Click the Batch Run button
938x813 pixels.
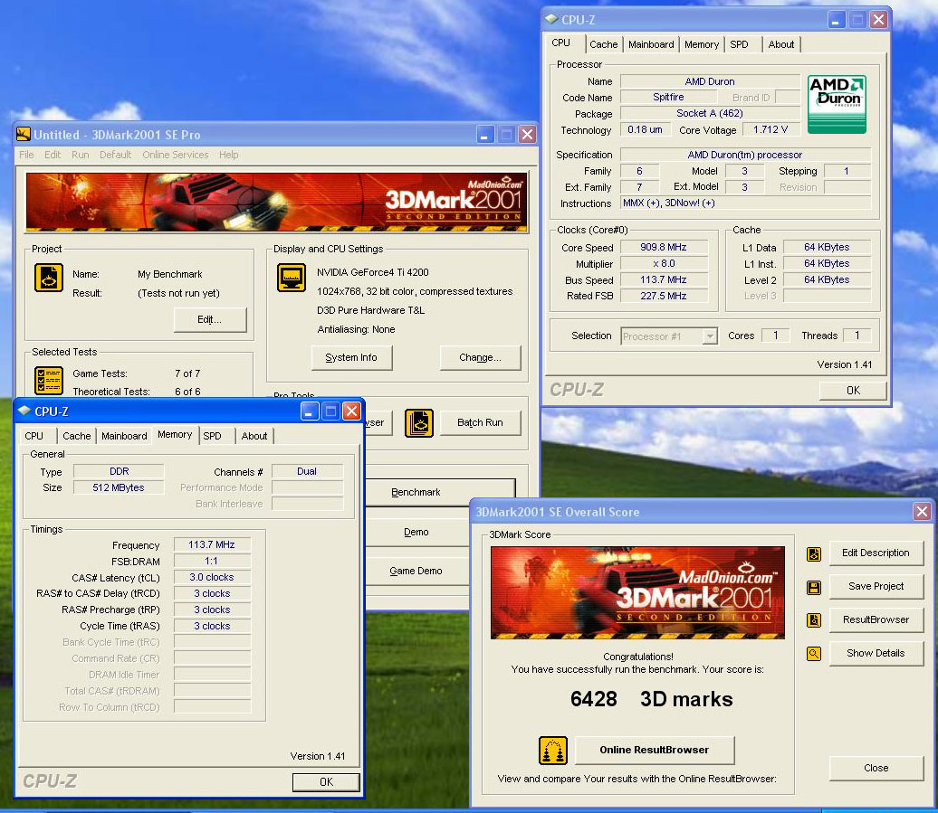pos(481,422)
